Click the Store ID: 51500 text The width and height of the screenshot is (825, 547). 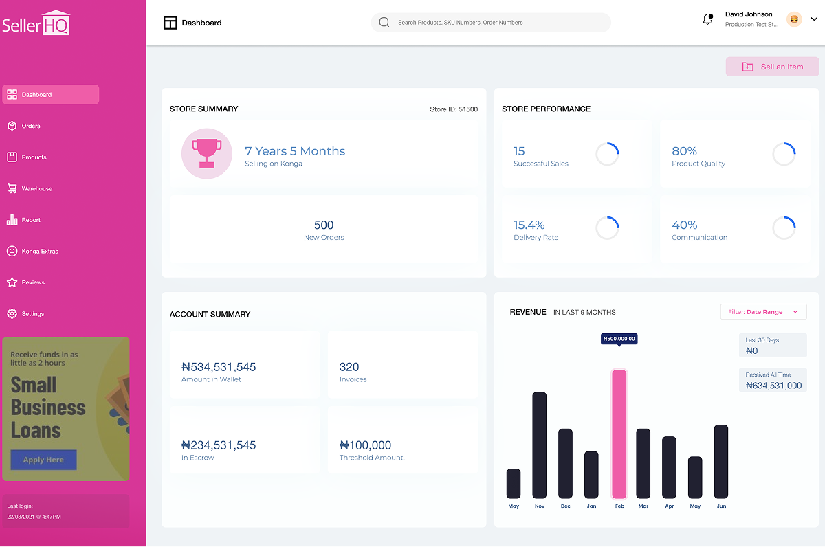point(454,109)
